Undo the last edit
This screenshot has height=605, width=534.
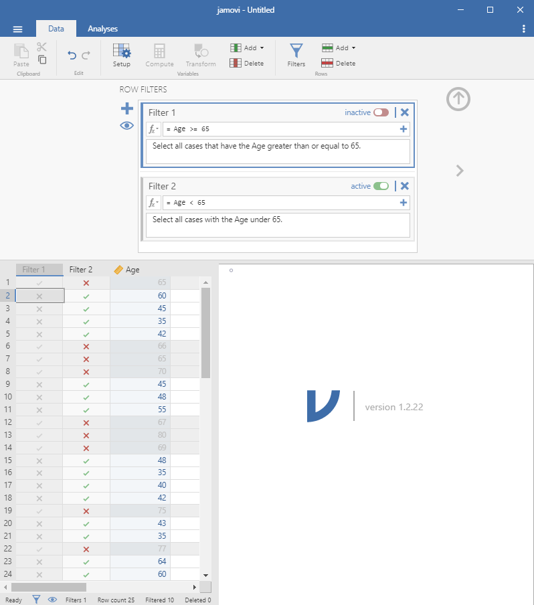pos(72,56)
